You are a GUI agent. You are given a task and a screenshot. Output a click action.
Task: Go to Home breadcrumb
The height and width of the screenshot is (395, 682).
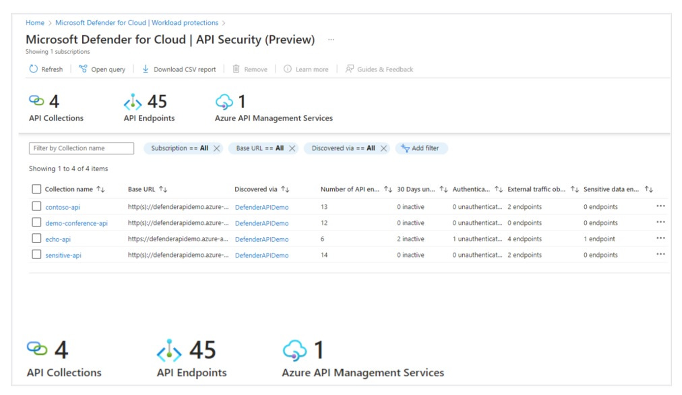(35, 23)
